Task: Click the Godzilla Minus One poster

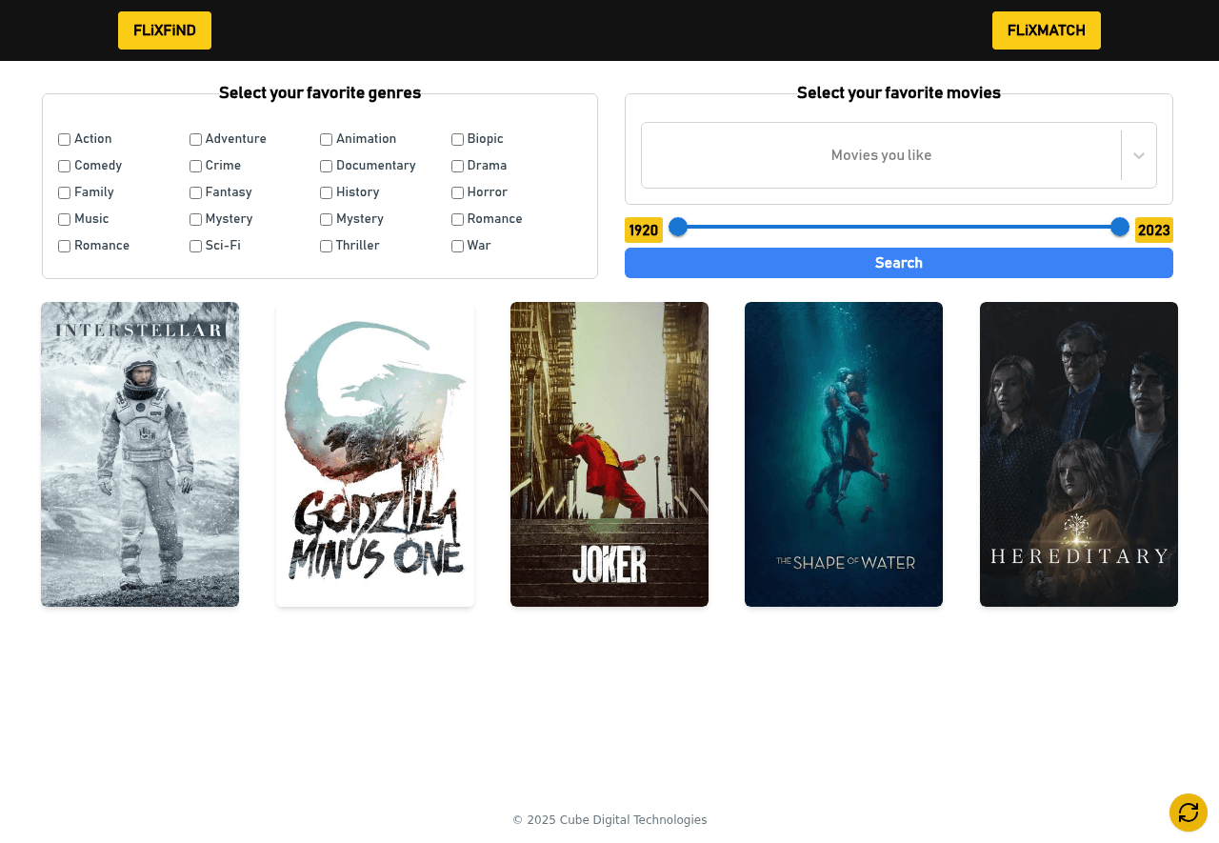Action: (x=374, y=454)
